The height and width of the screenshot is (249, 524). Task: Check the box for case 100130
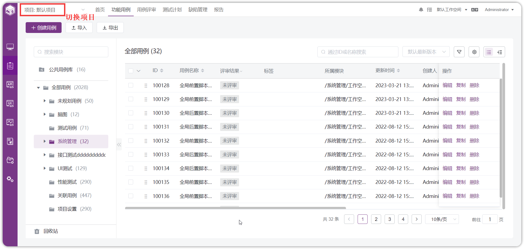(131, 113)
